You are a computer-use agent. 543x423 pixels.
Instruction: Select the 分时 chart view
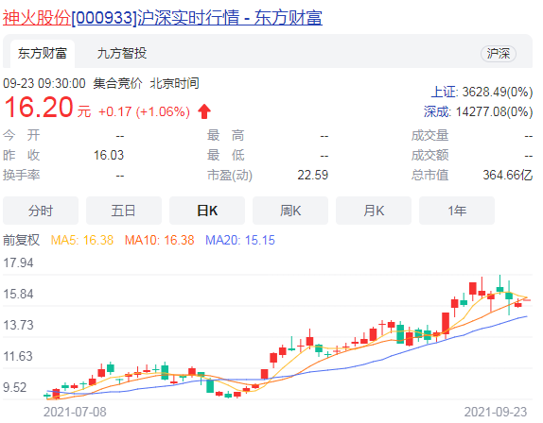coord(41,211)
